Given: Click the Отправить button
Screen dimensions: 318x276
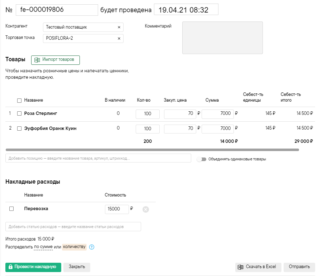Looking at the screenshot, I should [299, 267].
